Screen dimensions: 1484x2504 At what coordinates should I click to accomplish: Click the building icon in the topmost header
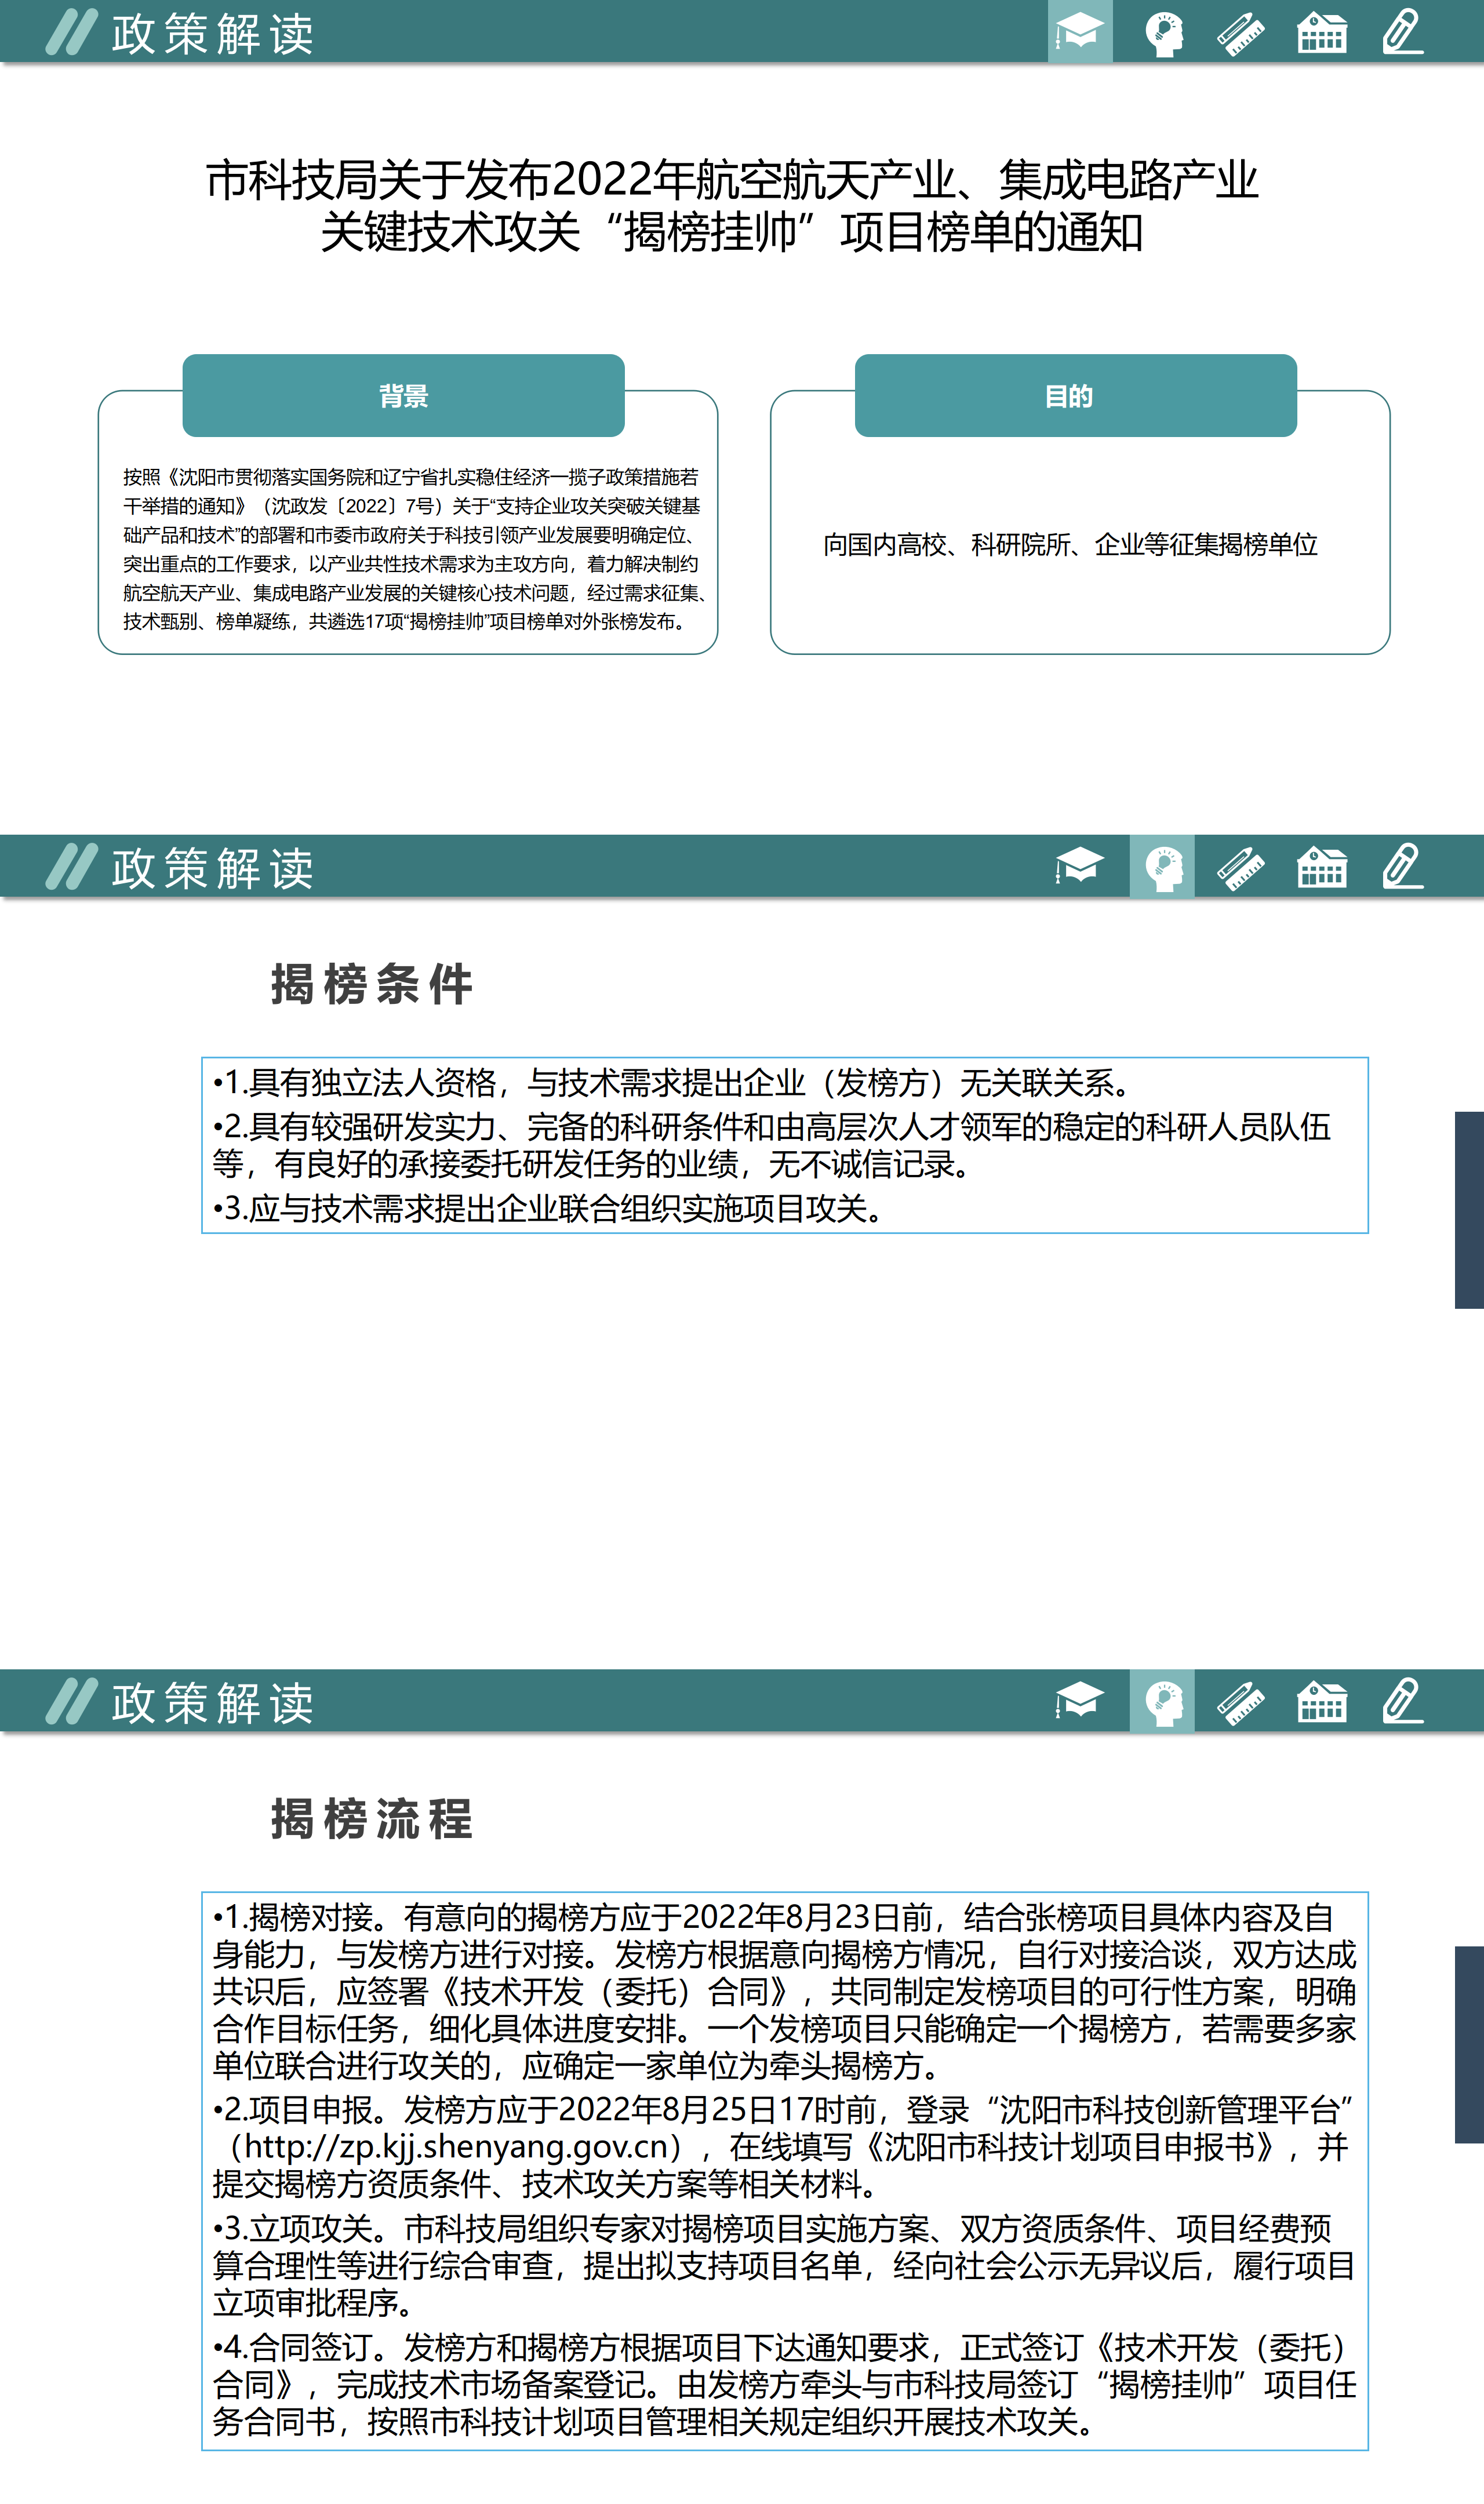[x=1321, y=33]
